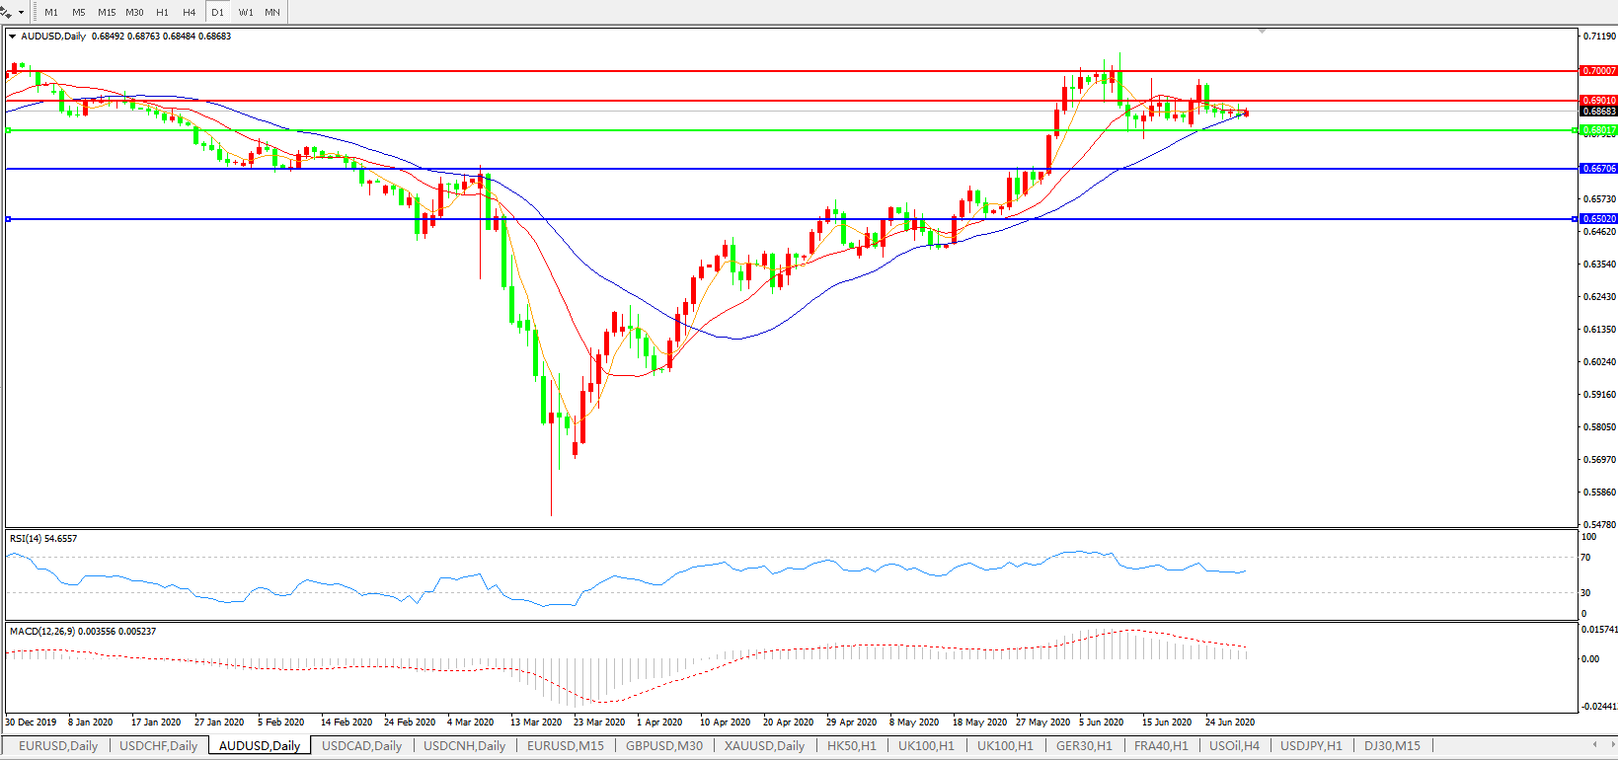The image size is (1618, 760).
Task: Set the chart period to H4
Action: pos(190,13)
